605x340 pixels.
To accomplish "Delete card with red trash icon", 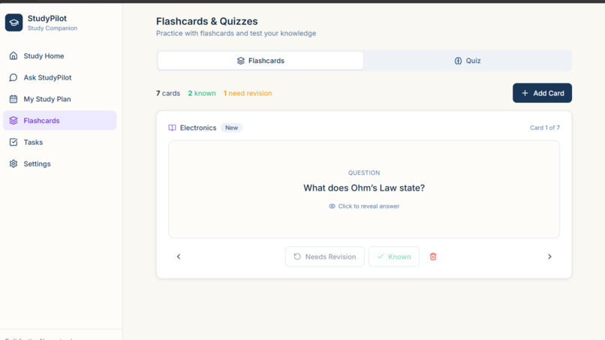I will tap(433, 257).
